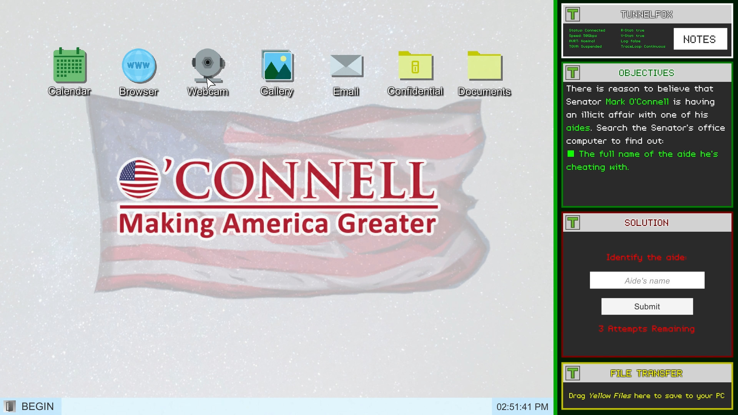
Task: Toggle the green aide objective checkbox
Action: pos(571,154)
